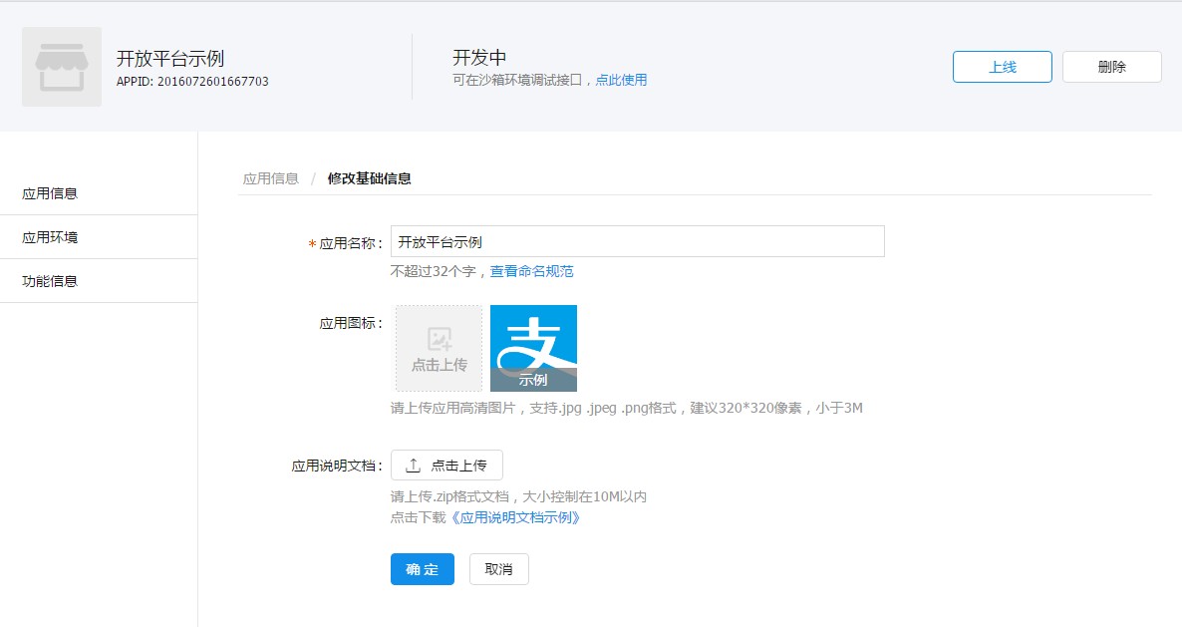The width and height of the screenshot is (1182, 627).
Task: Confirm changes with the 确定 button
Action: [422, 569]
